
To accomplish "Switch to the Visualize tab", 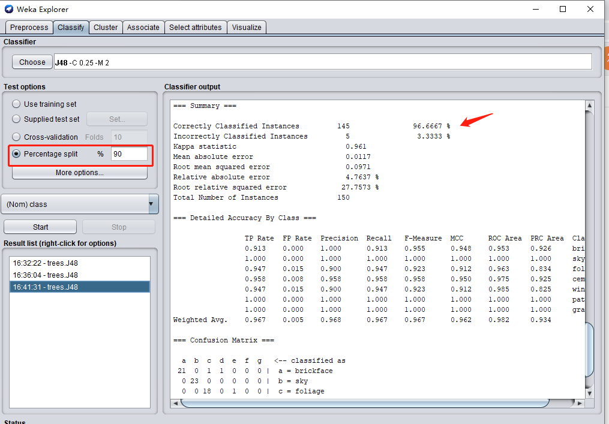I will (x=247, y=28).
